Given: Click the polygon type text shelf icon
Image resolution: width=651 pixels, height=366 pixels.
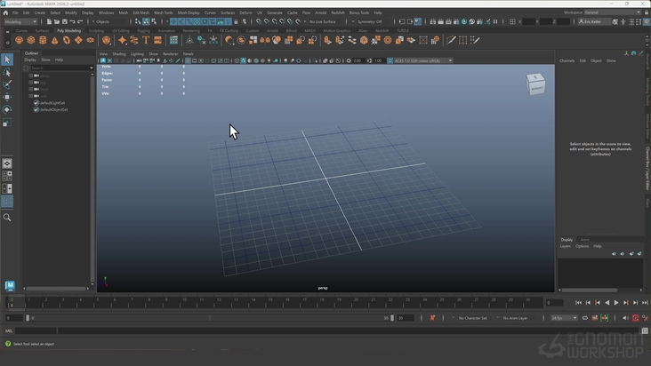Looking at the screenshot, I should click(x=146, y=40).
